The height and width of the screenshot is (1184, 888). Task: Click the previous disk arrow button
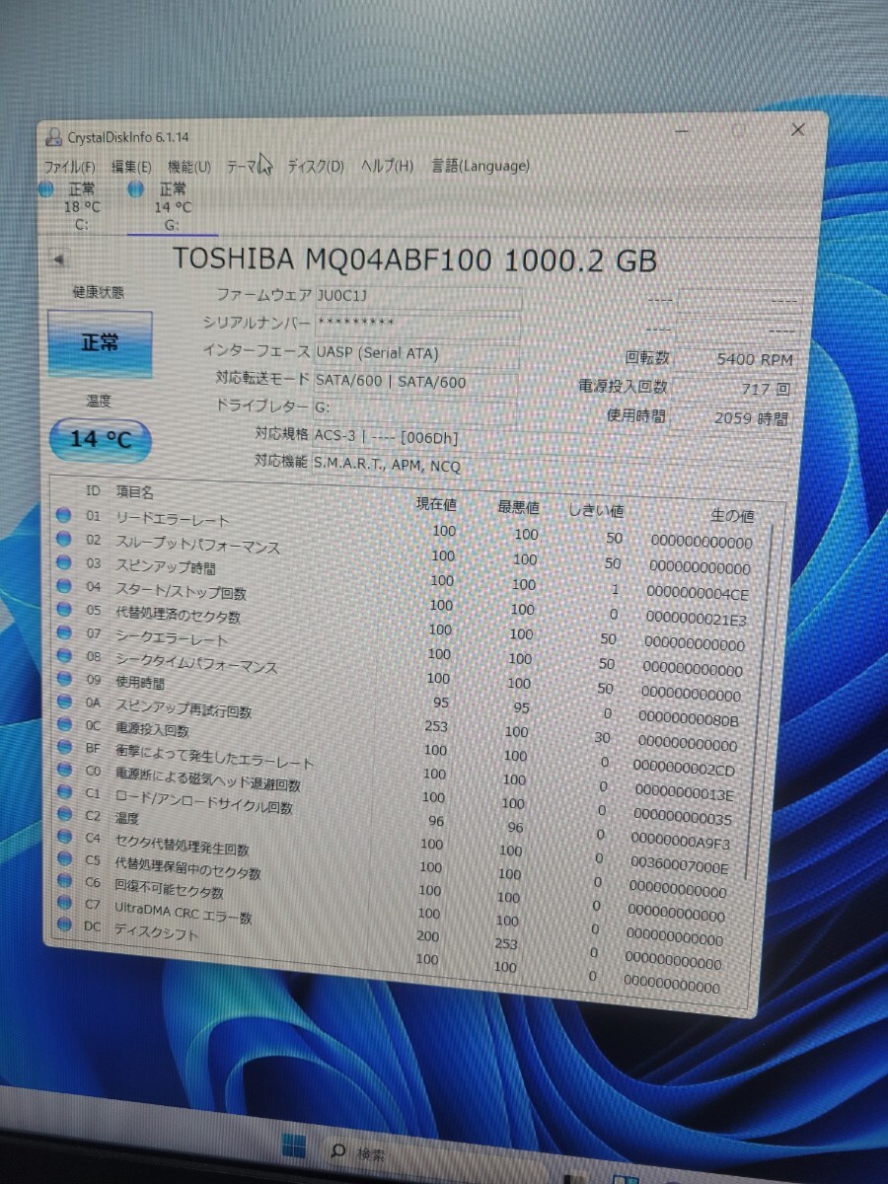click(58, 259)
